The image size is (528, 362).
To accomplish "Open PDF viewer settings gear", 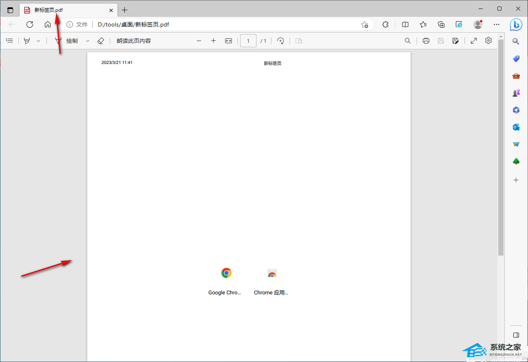I will coord(488,41).
